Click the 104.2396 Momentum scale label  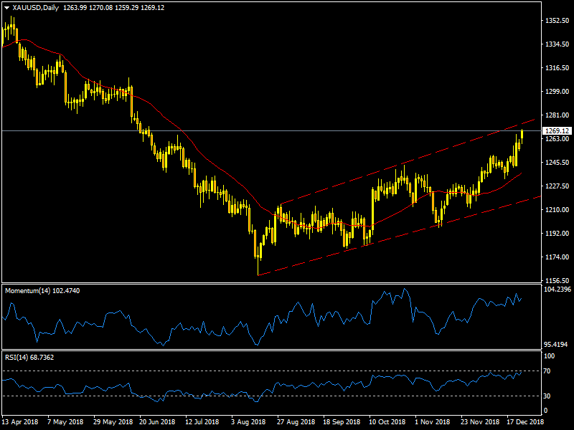pyautogui.click(x=557, y=290)
